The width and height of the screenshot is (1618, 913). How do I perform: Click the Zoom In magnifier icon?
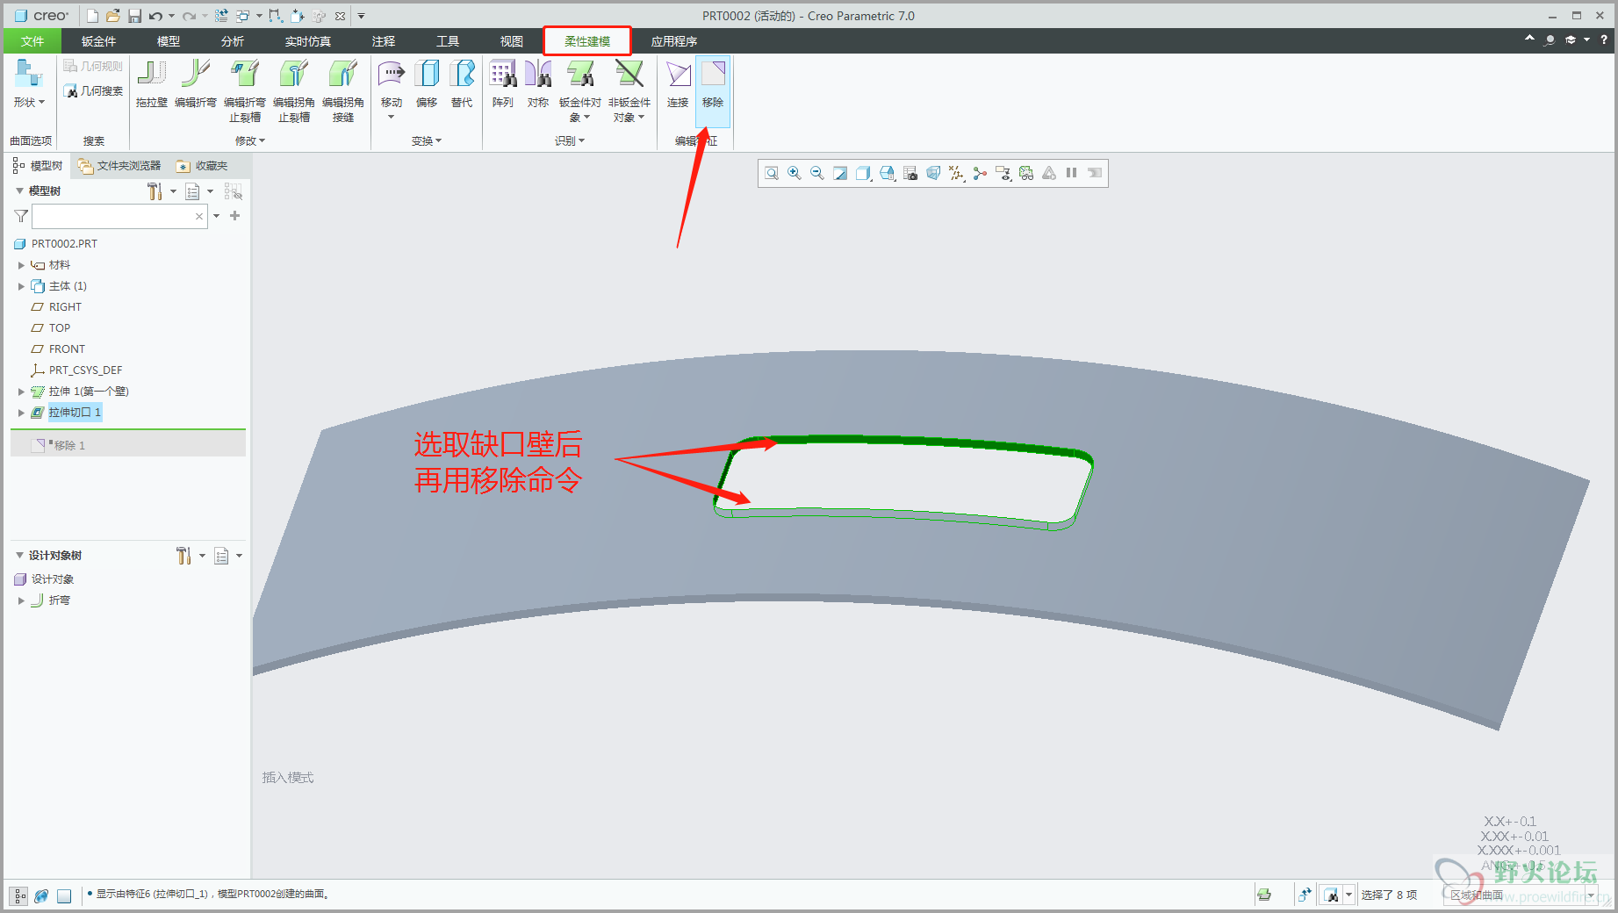(795, 174)
